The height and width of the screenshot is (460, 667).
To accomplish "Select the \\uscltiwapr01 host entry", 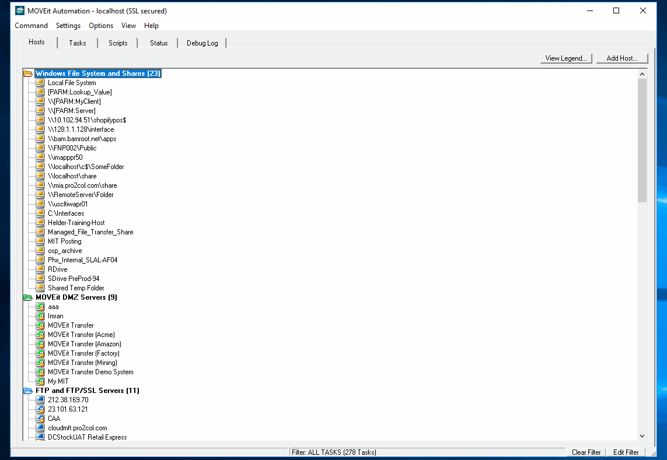I will (68, 205).
